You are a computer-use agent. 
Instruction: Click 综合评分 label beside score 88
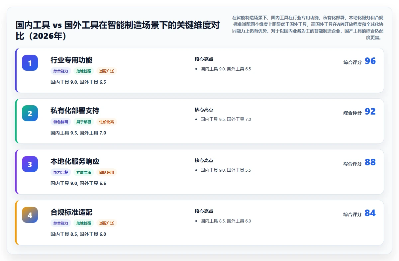pos(352,164)
